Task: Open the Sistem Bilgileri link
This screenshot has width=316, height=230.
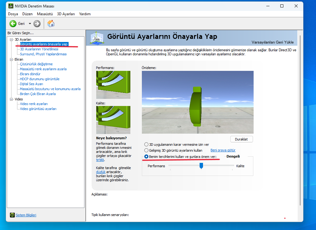Action: [26, 215]
